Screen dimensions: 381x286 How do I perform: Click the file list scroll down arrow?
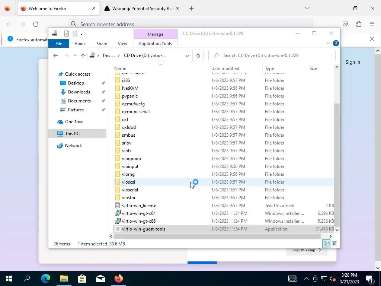click(337, 229)
